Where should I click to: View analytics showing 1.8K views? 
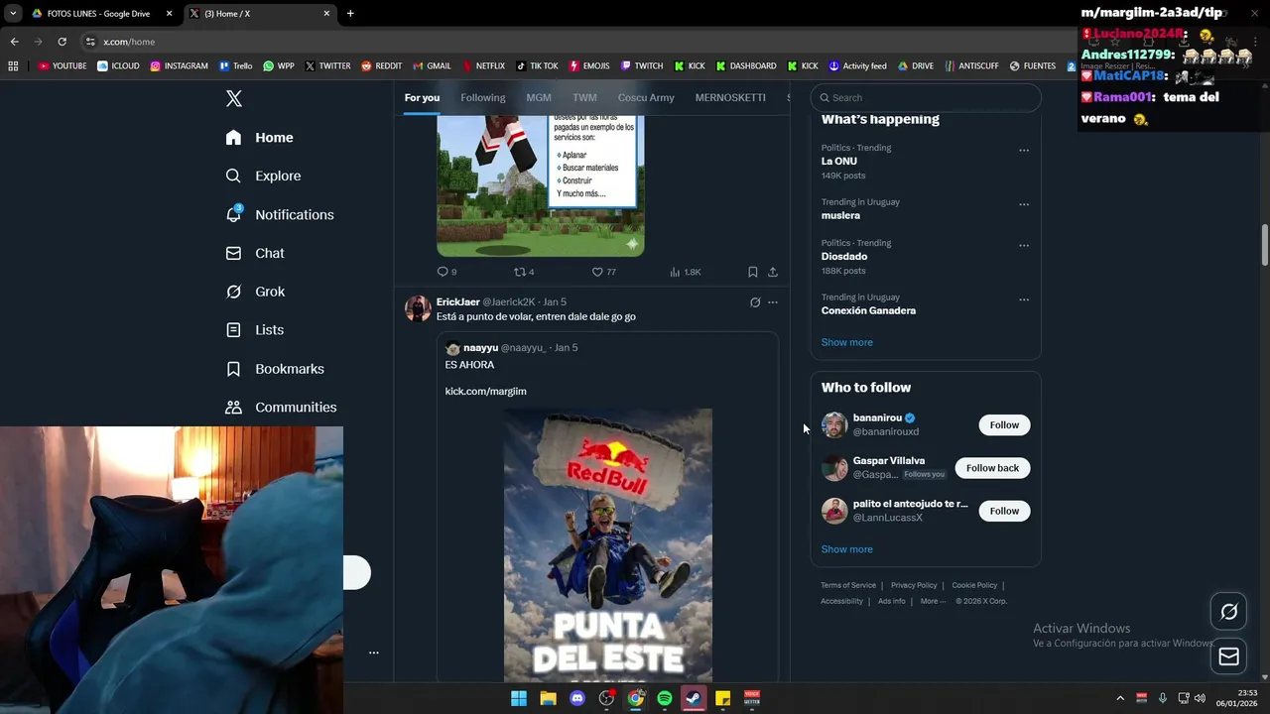coord(686,272)
